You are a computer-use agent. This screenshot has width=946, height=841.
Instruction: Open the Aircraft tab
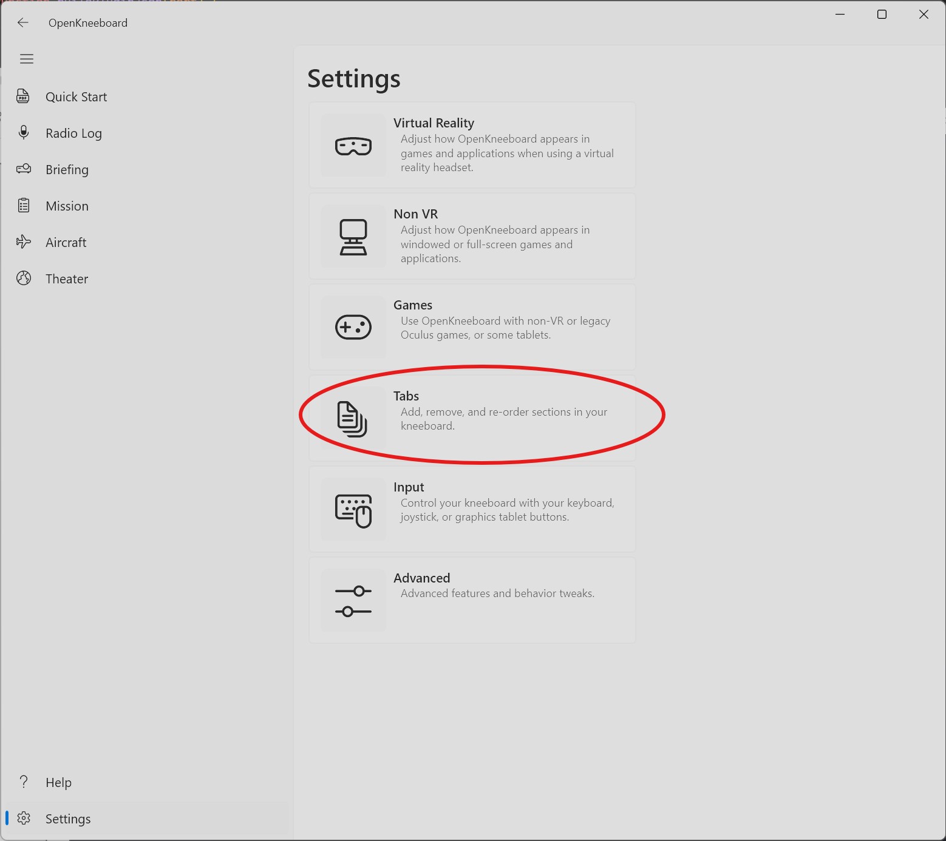[147, 243]
